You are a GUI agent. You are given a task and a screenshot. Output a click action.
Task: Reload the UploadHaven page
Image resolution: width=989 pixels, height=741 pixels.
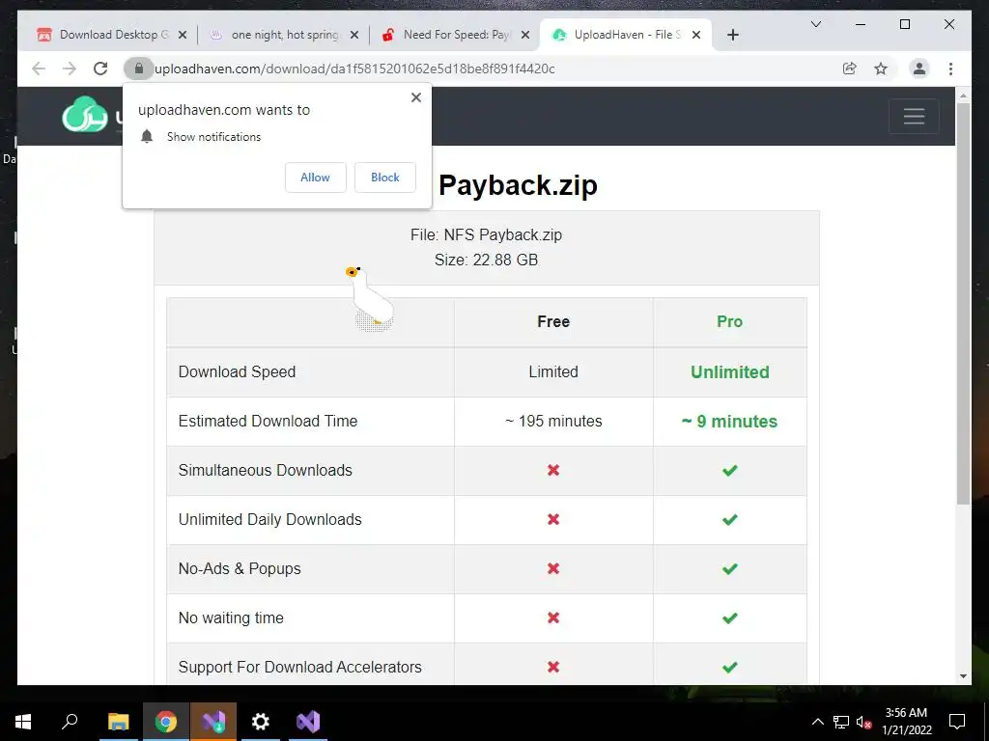coord(100,69)
